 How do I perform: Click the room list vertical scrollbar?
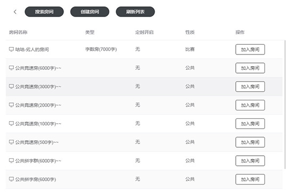pyautogui.click(x=285, y=105)
